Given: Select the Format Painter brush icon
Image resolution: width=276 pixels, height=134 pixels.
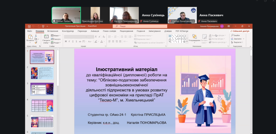Looking at the screenshot, I should (36, 43).
